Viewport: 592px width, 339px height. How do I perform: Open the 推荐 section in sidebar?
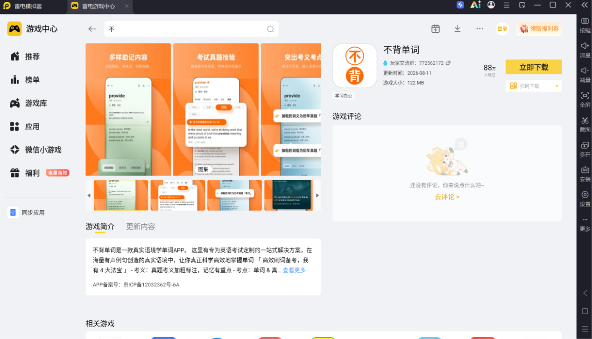pos(25,56)
